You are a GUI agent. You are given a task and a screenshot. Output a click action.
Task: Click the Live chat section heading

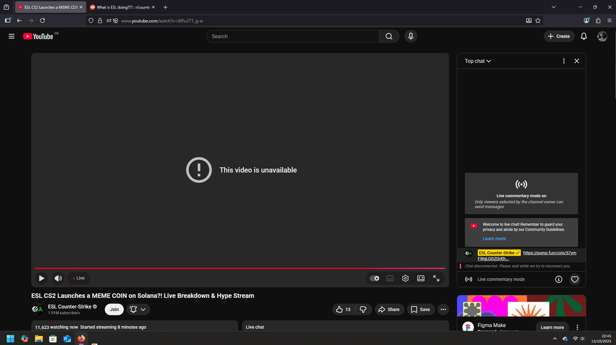(x=255, y=327)
